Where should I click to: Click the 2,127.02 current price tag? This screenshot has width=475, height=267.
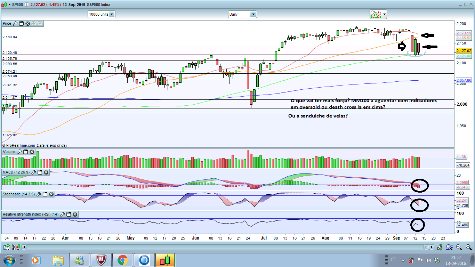click(464, 51)
